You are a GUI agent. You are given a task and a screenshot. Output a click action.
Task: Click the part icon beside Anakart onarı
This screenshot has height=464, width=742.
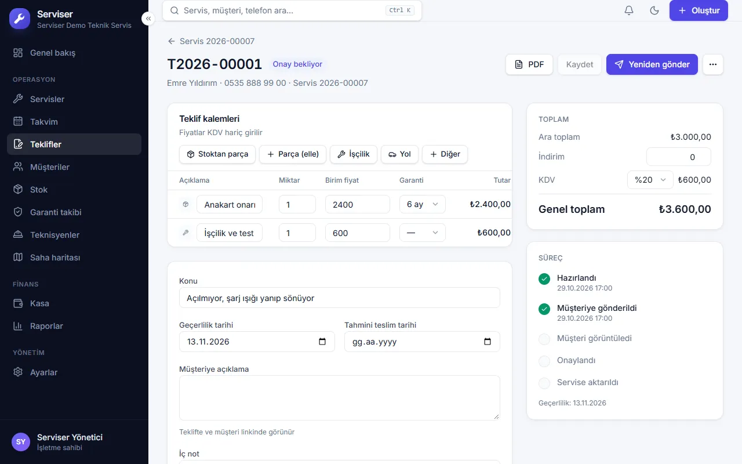click(x=185, y=204)
